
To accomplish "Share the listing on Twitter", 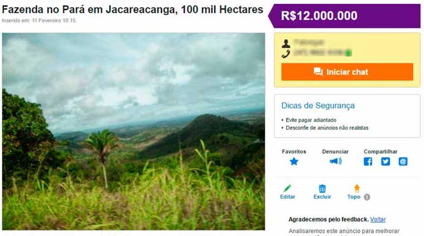I will pos(385,162).
